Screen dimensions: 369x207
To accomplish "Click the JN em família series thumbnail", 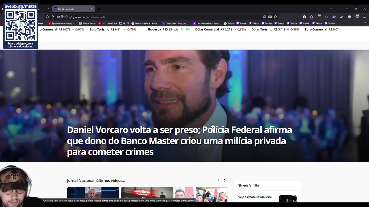I will click(288, 199).
